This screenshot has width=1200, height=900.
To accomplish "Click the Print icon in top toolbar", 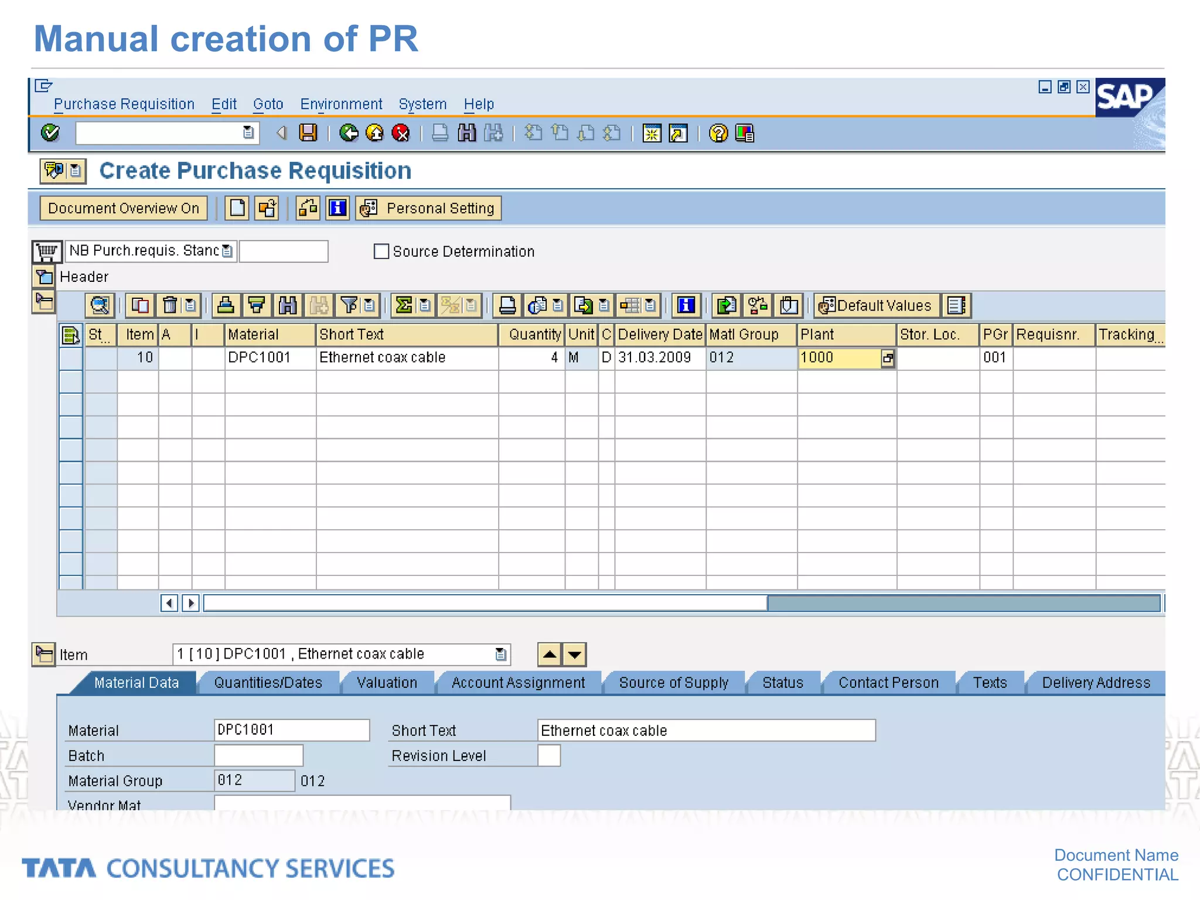I will 440,133.
